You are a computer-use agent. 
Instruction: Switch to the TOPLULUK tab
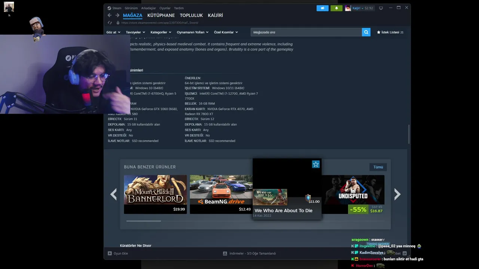click(191, 15)
